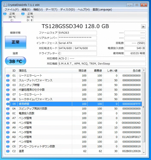Click the C: drive blue status circle
Screen dimensions: 151x160
(x=5, y=14)
